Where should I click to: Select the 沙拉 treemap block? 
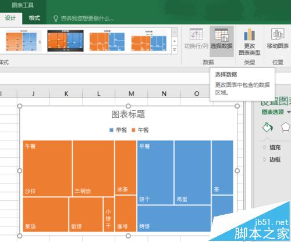click(x=47, y=168)
